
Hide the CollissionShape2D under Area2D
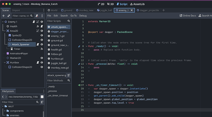[x=42, y=40]
